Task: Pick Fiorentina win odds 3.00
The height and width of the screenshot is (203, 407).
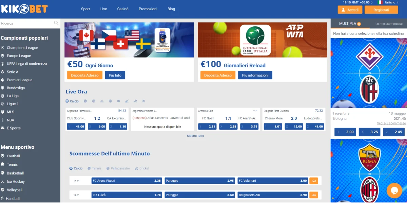Action: 345,132
